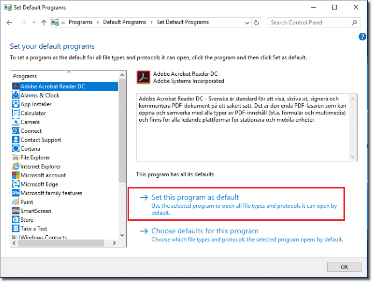Click the File Explorer folder icon
This screenshot has height=282, width=372.
pos(16,158)
